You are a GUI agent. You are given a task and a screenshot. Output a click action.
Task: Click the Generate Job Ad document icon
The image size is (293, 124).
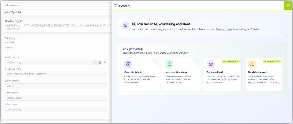click(x=128, y=64)
